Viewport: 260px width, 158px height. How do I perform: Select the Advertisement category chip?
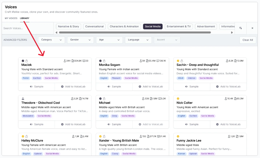[206, 27]
